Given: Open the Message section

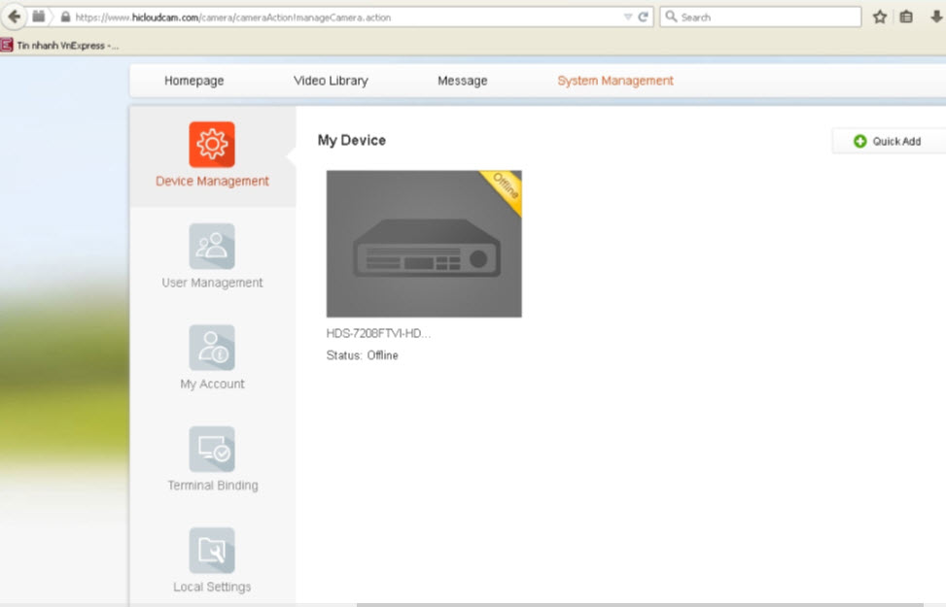Looking at the screenshot, I should click(462, 81).
